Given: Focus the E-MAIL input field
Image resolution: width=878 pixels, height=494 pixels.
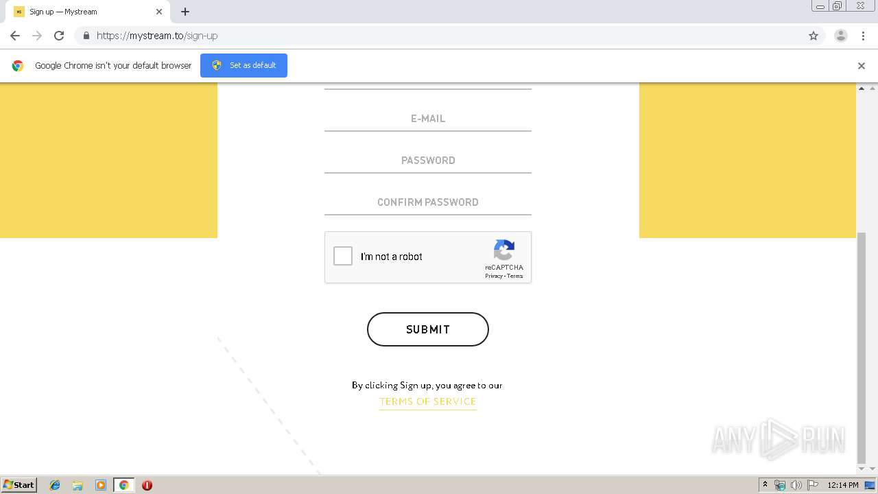Looking at the screenshot, I should (428, 119).
